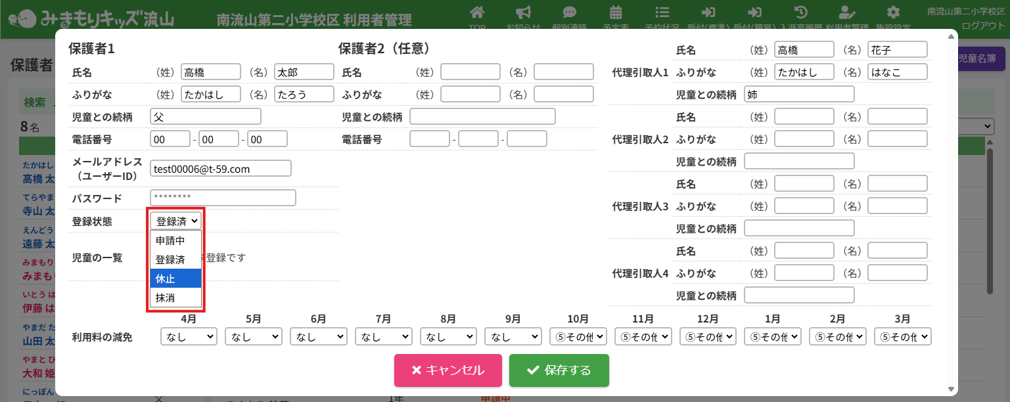
Task: Open 4月 fee reduction dropdown
Action: tap(189, 337)
